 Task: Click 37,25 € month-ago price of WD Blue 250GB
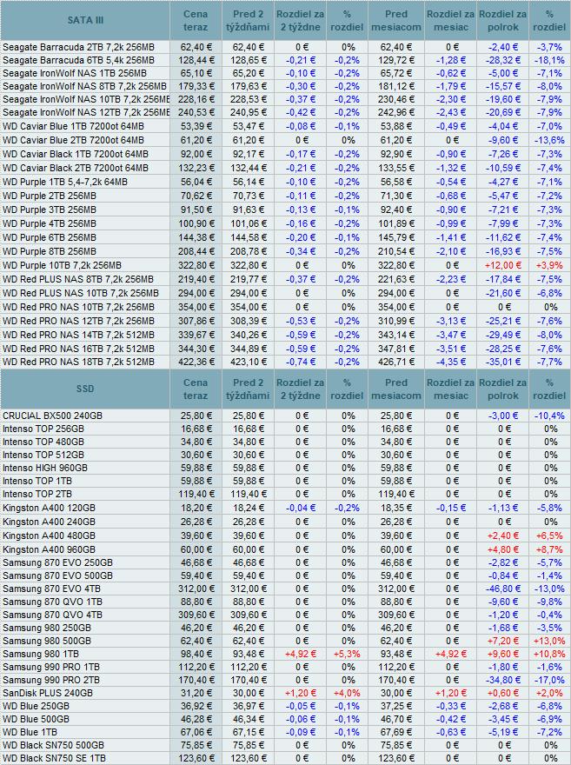click(x=396, y=707)
